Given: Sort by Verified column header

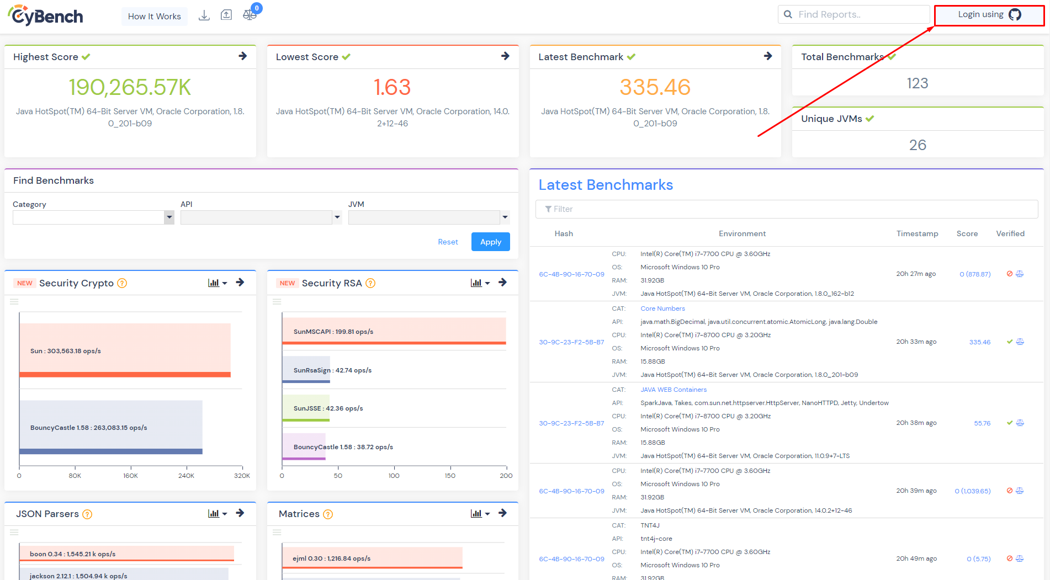Looking at the screenshot, I should click(1010, 233).
